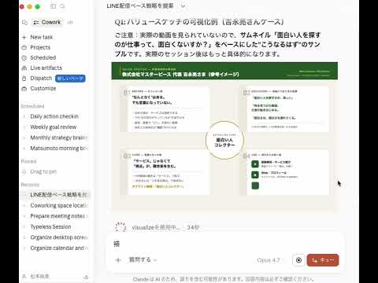378x283 pixels.
Task: Open Monthly strategy brainstorm scheduled task
Action: 58,138
